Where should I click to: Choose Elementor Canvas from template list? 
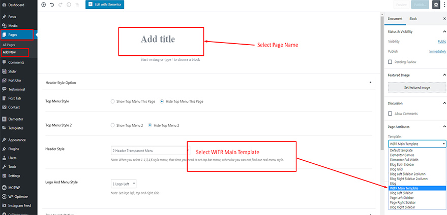401,155
